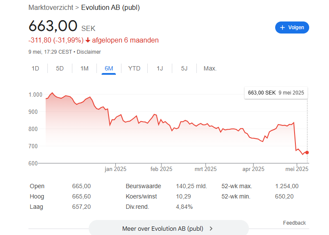Click the apr 2025 axis label
329x235 pixels.
click(x=254, y=169)
